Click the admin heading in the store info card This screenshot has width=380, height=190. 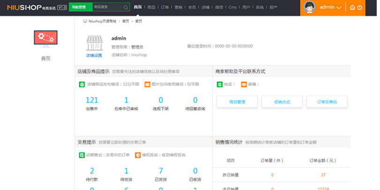[119, 38]
